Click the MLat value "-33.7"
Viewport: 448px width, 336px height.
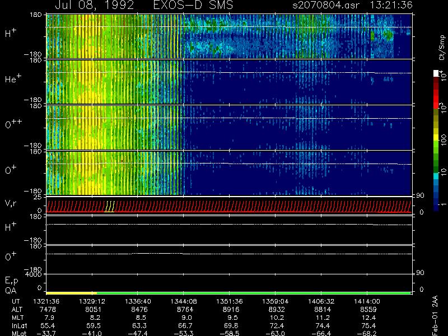[46, 333]
